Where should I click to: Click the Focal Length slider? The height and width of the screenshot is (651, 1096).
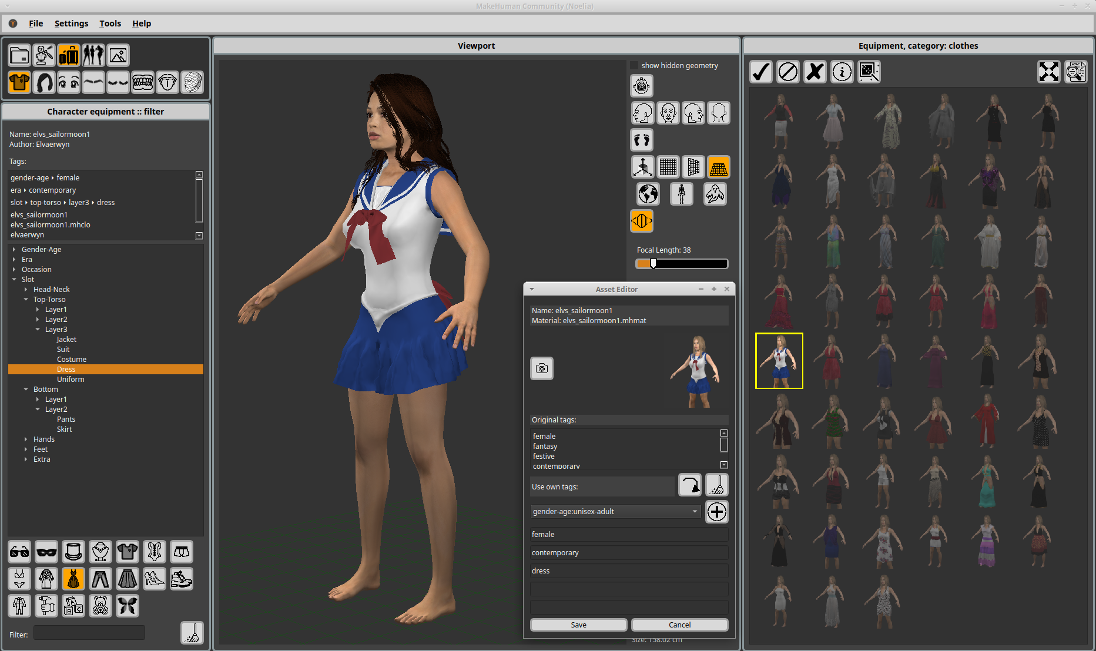pos(682,264)
